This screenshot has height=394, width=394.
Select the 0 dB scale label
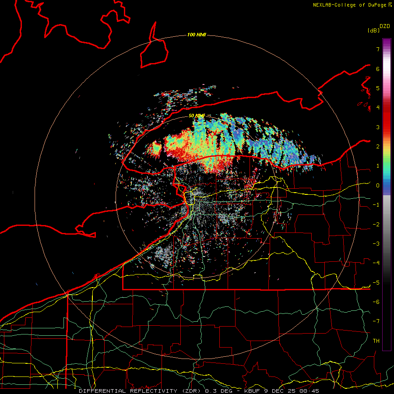click(x=378, y=186)
